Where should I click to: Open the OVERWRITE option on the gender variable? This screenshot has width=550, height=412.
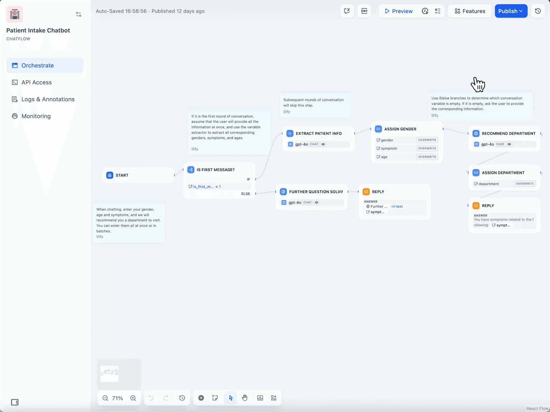427,140
